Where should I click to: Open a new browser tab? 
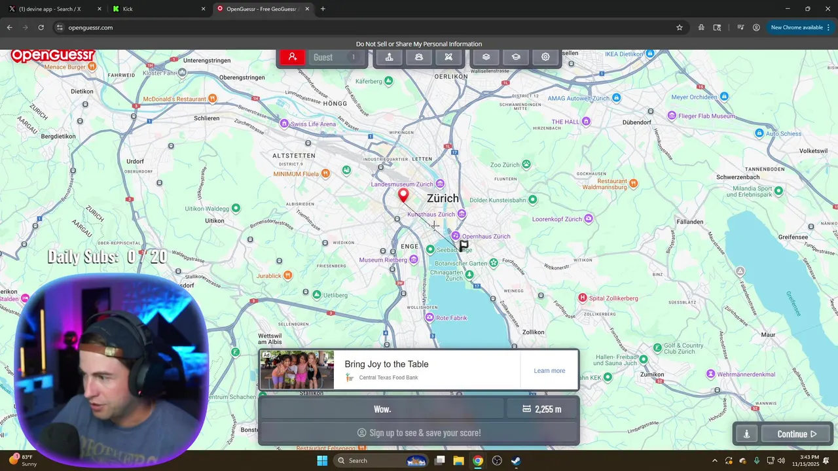point(323,9)
